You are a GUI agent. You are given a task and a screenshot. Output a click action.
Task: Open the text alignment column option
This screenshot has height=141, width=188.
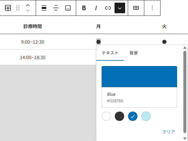[x=56, y=8]
